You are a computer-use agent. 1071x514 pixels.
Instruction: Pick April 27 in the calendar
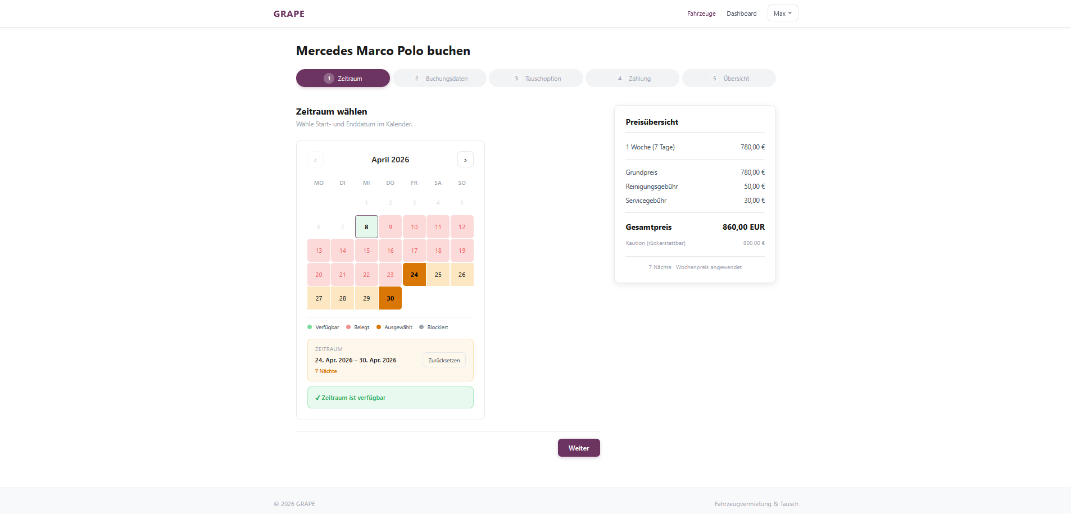[x=319, y=298]
